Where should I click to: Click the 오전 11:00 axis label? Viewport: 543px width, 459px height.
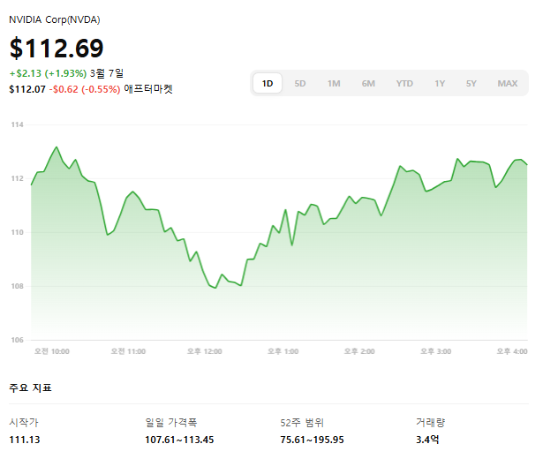tap(128, 351)
